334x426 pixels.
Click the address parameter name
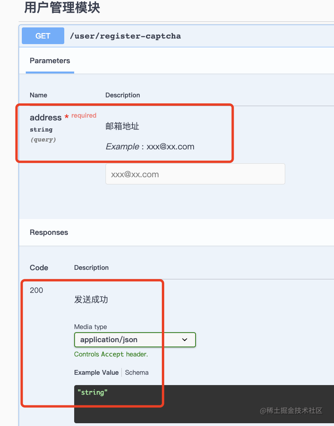(46, 117)
